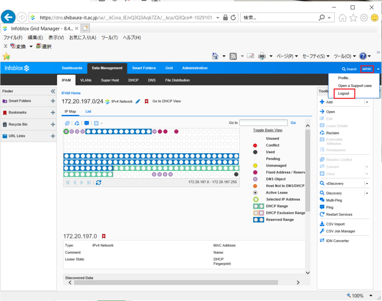This screenshot has width=382, height=301.
Task: Expand Bookmarks in Finder
Action: (x=53, y=113)
